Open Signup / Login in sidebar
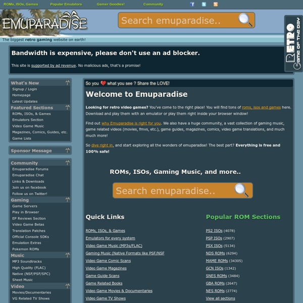303x303 pixels. click(25, 89)
